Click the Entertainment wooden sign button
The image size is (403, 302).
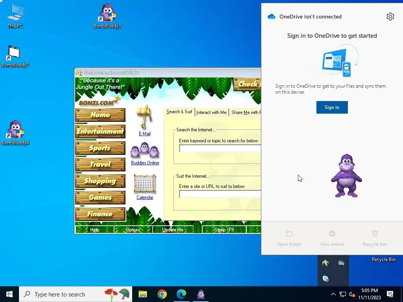(x=100, y=131)
